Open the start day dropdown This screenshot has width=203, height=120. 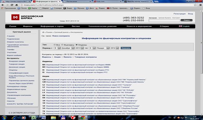point(57,48)
